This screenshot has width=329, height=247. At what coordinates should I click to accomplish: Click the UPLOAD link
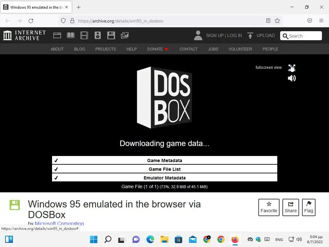265,35
